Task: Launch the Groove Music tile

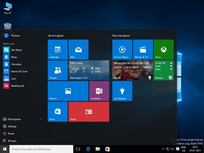Action: [122, 49]
